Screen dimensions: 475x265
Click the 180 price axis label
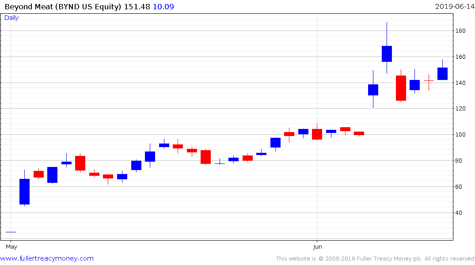(460, 31)
